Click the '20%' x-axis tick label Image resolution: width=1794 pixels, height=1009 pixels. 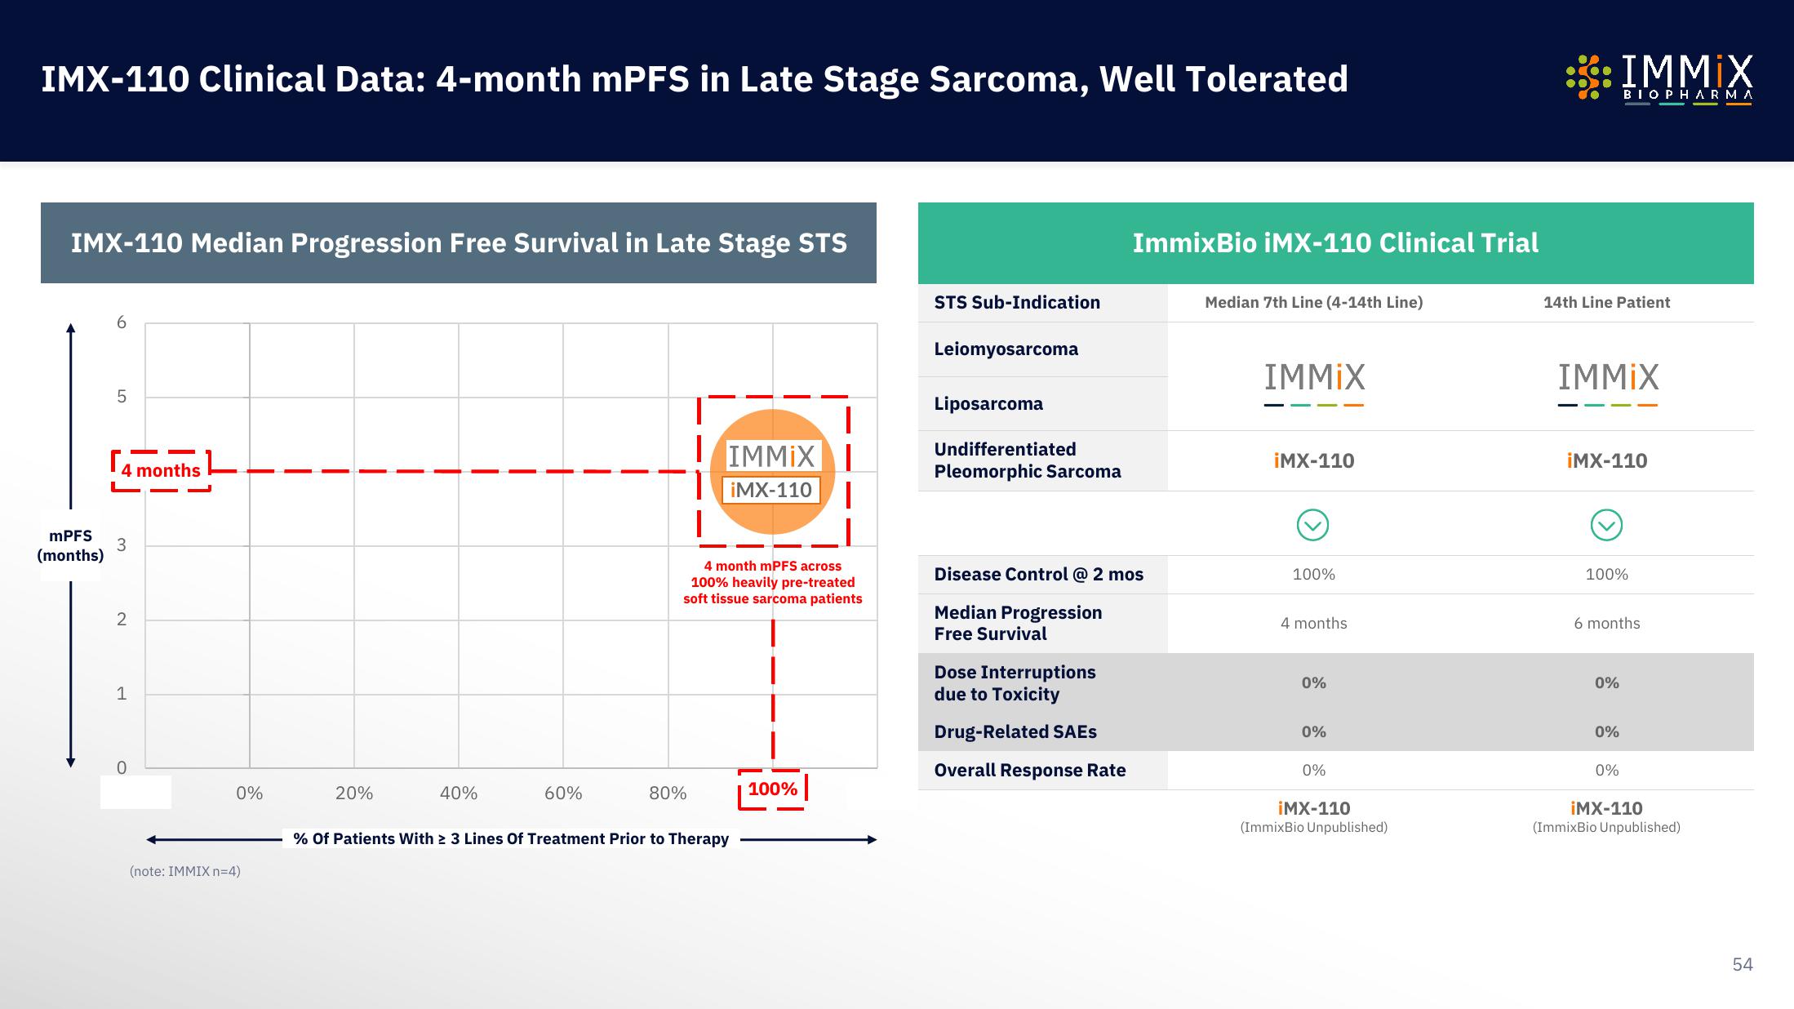point(353,793)
